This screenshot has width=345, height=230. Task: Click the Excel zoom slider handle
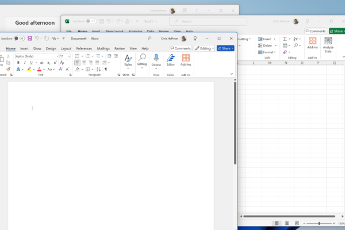coord(319,224)
